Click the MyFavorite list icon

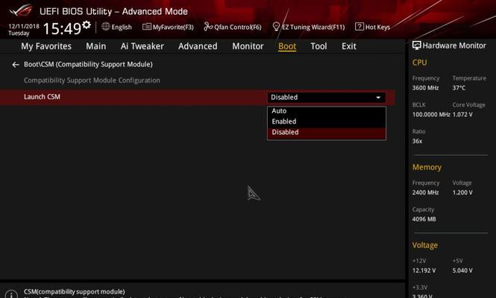click(147, 27)
